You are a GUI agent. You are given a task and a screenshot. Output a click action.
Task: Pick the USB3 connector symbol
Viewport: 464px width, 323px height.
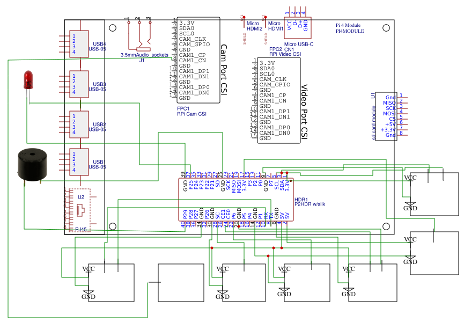[79, 84]
